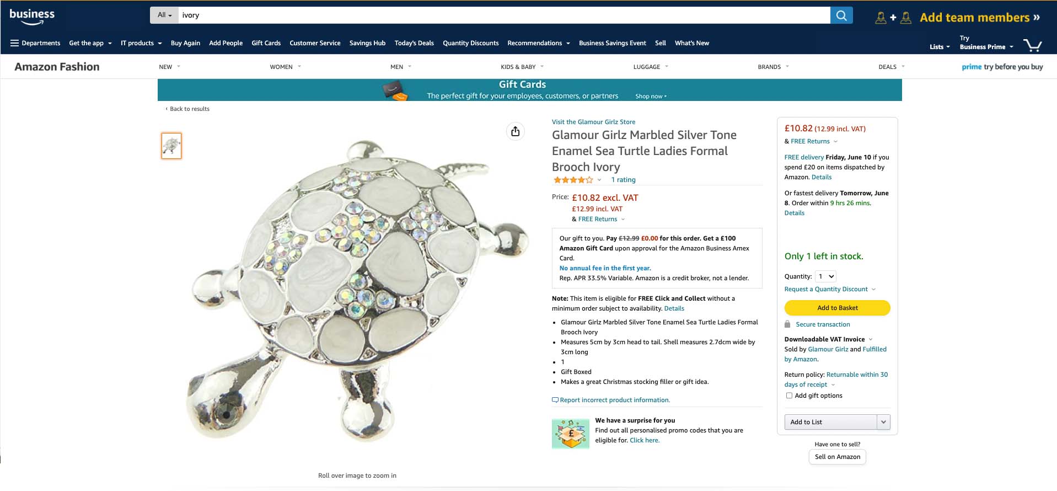Tick the Add gift options checkbox
This screenshot has height=491, width=1057.
pyautogui.click(x=789, y=396)
